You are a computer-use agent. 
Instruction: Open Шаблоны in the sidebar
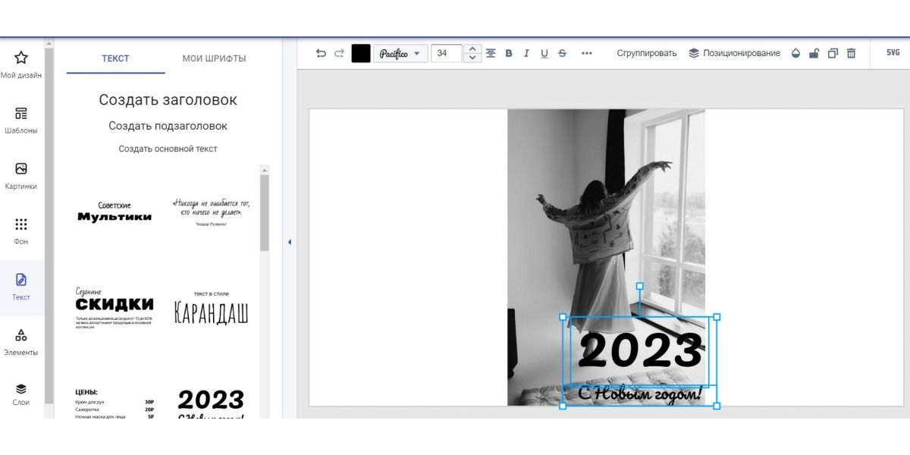(21, 121)
